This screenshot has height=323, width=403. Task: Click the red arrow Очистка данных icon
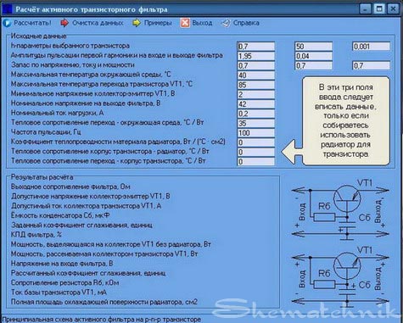(x=64, y=23)
